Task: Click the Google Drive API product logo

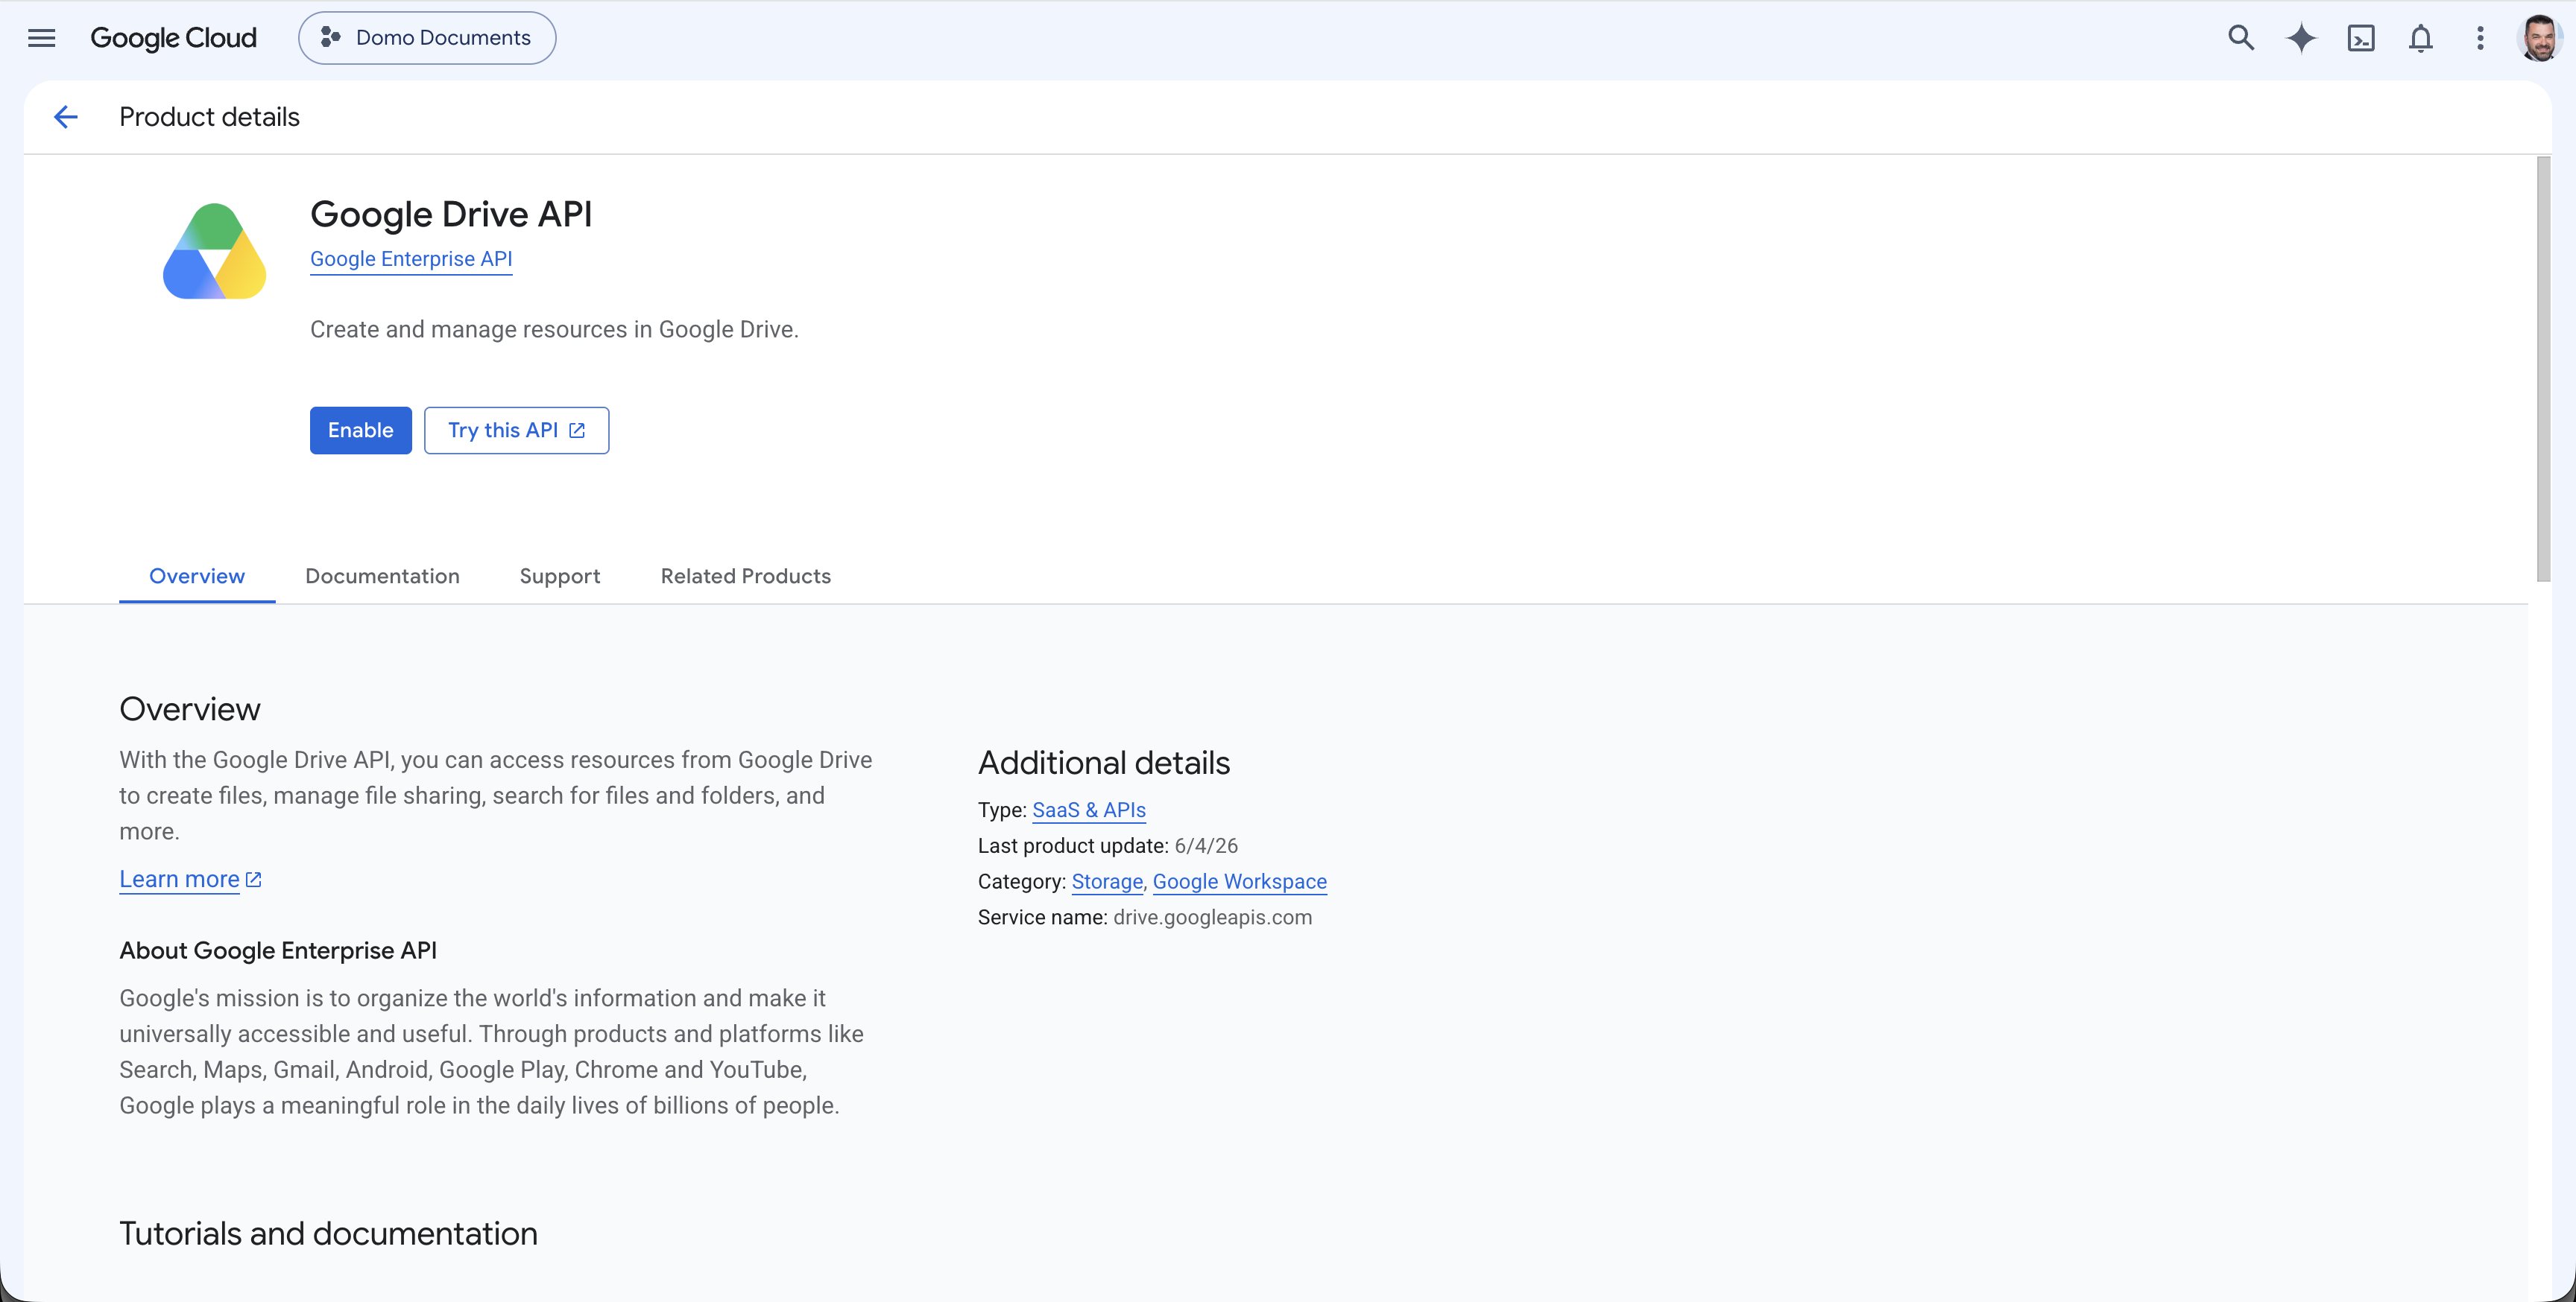Action: point(214,251)
